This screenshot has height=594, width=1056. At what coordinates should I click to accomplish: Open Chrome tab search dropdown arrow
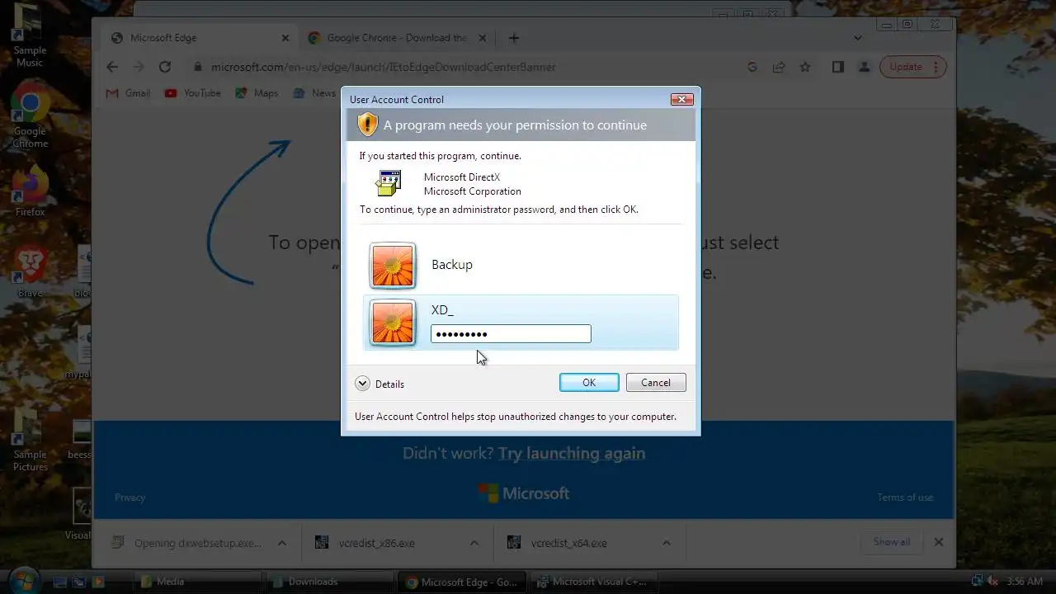[x=857, y=38]
